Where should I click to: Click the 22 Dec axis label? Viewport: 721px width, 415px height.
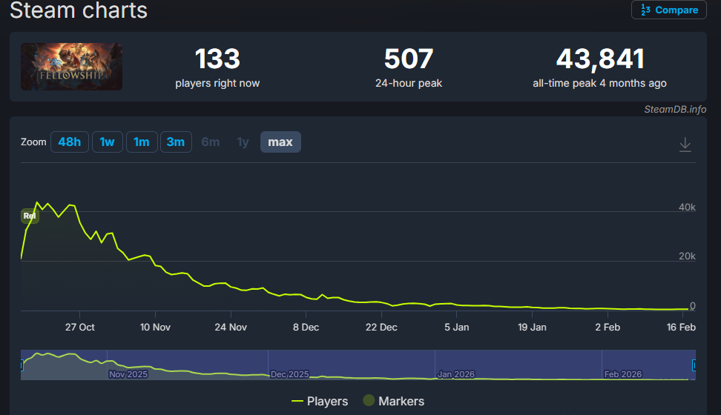pos(381,328)
